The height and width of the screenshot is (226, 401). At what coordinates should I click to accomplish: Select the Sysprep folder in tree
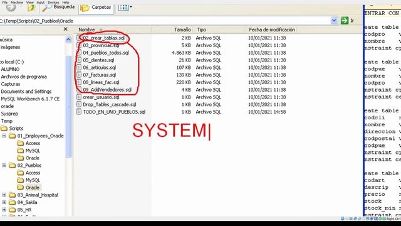tap(9, 114)
